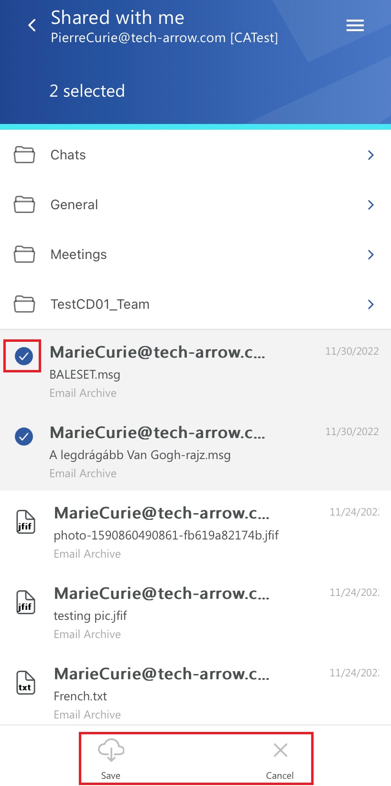Screen dimensions: 391x786
Task: Uncheck the BALESET.msg checkbox
Action: coord(24,356)
